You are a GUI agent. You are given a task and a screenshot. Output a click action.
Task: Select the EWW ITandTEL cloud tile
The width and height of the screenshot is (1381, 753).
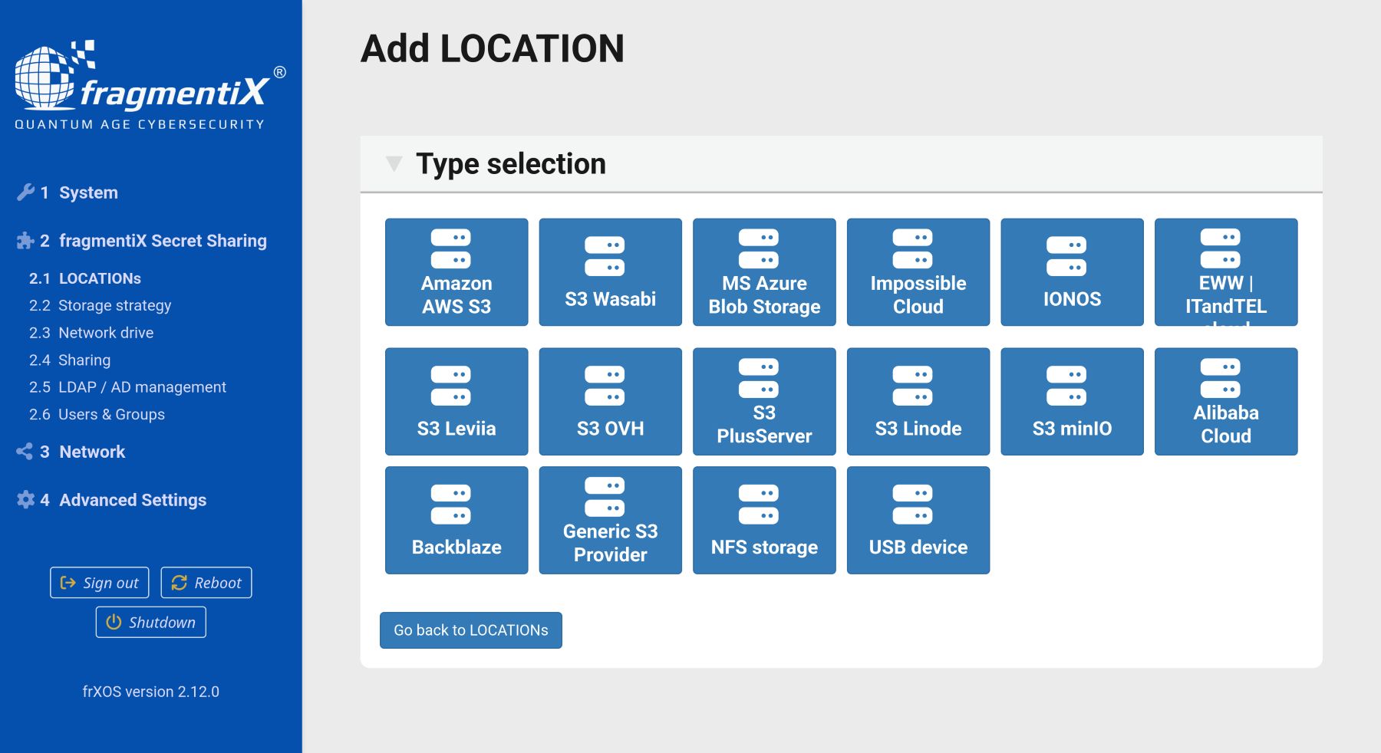pos(1226,272)
